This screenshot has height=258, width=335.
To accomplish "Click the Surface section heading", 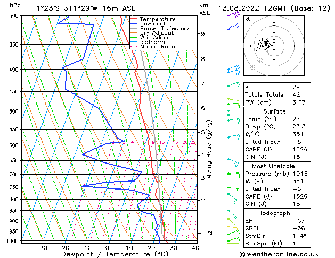I will point(274,111).
